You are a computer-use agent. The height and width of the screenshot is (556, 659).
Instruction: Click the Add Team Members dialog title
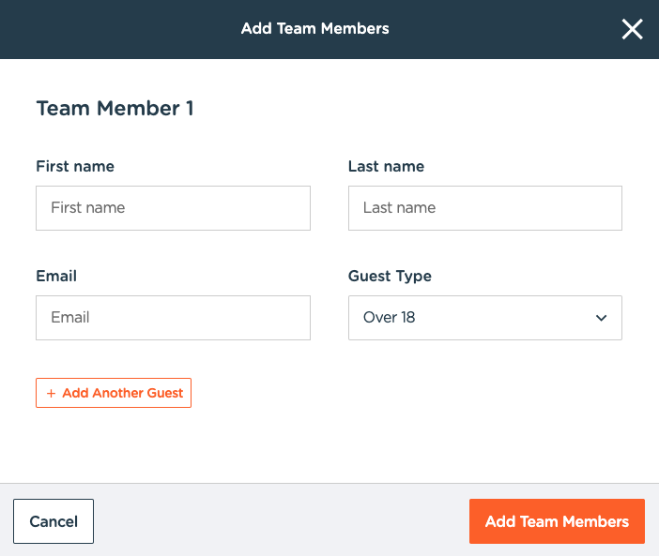tap(314, 29)
